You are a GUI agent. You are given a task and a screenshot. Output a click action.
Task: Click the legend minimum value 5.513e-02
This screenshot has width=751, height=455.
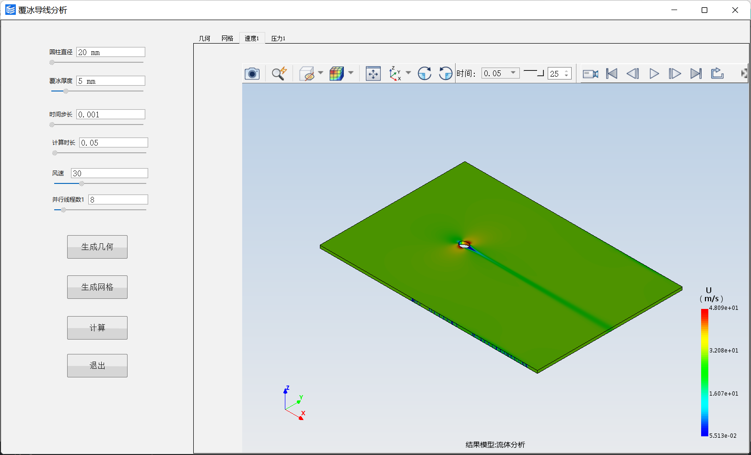724,435
